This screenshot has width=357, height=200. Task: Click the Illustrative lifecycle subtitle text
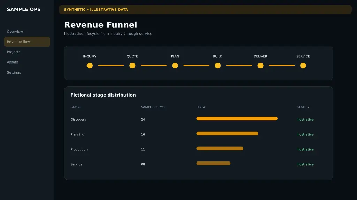[x=108, y=34]
